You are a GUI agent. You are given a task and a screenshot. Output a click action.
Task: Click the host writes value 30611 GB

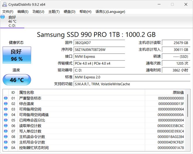click(176, 50)
